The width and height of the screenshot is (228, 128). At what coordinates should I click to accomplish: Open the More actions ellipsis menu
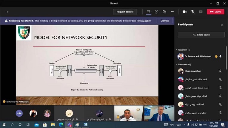click(x=172, y=12)
